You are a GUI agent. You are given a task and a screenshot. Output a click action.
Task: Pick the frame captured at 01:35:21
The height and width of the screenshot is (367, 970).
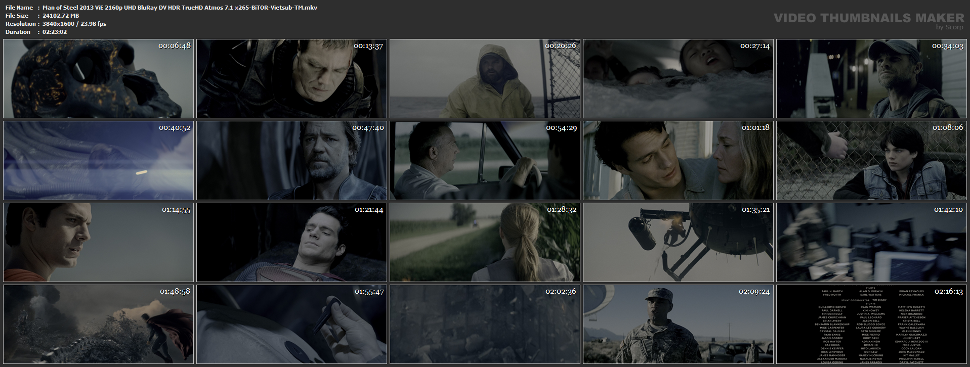tap(678, 243)
